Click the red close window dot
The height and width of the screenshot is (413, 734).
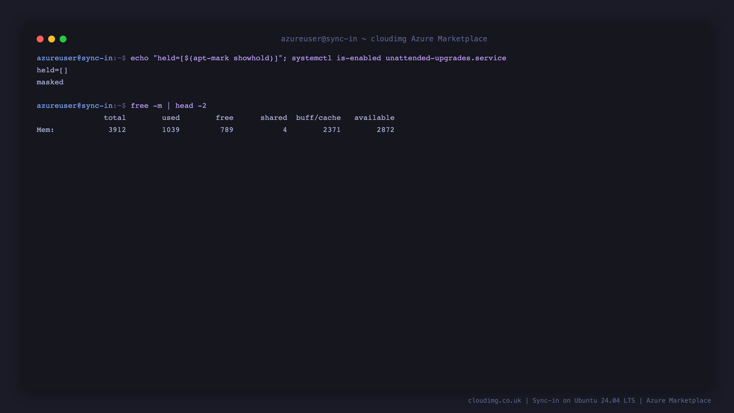click(40, 39)
